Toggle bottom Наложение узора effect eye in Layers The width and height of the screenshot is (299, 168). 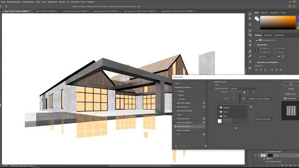(x=267, y=161)
